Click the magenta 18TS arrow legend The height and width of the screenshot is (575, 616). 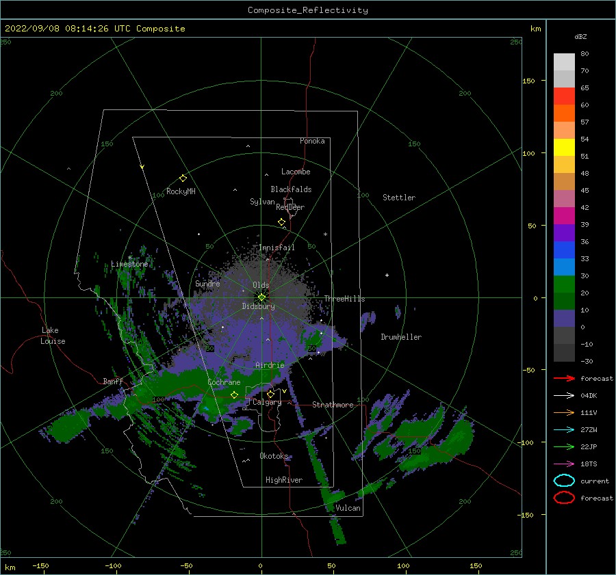pyautogui.click(x=564, y=464)
